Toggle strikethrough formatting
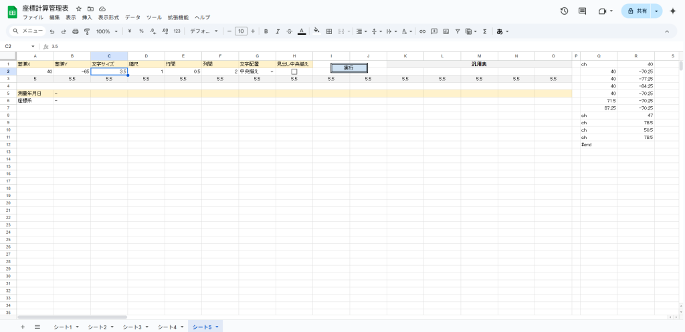This screenshot has width=685, height=332. tap(289, 31)
